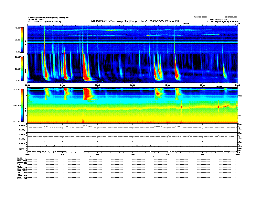Click the 100 label on TNR right axis
Screen dimensions: 256x198
click(x=240, y=96)
